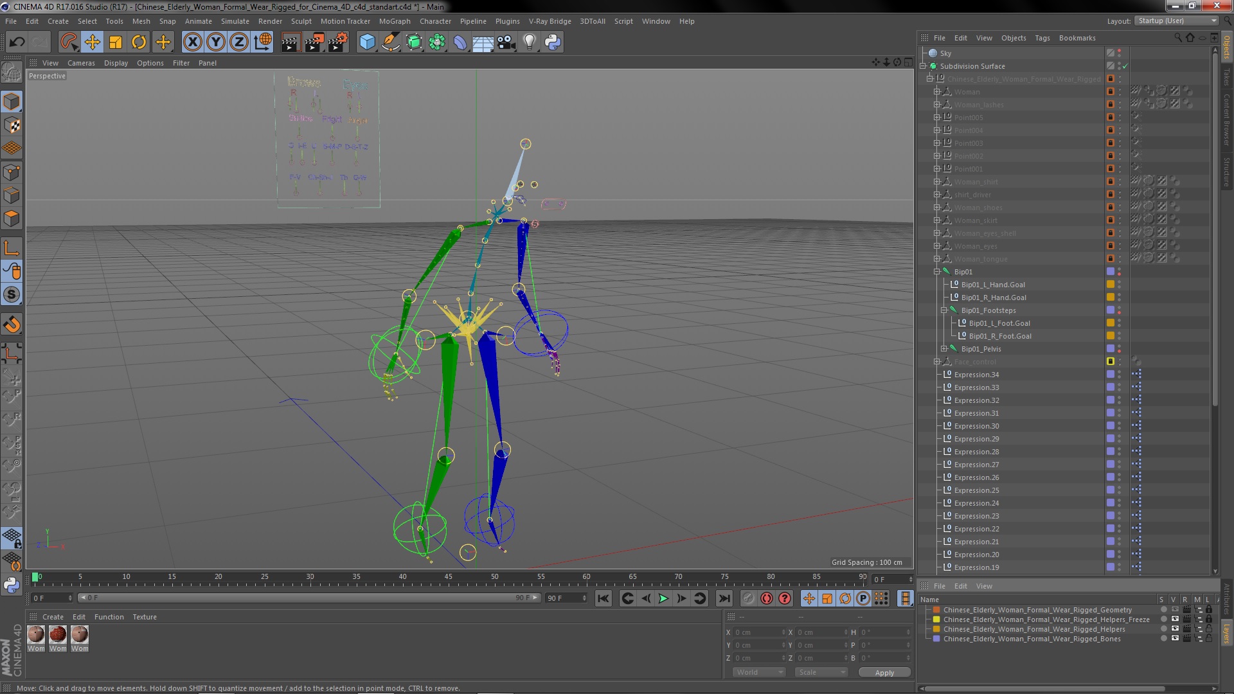Select the Scale tool
Screen dimensions: 1234x694
pos(116,42)
